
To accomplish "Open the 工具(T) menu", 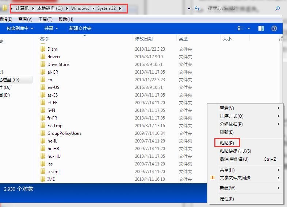I will pyautogui.click(x=45, y=19).
